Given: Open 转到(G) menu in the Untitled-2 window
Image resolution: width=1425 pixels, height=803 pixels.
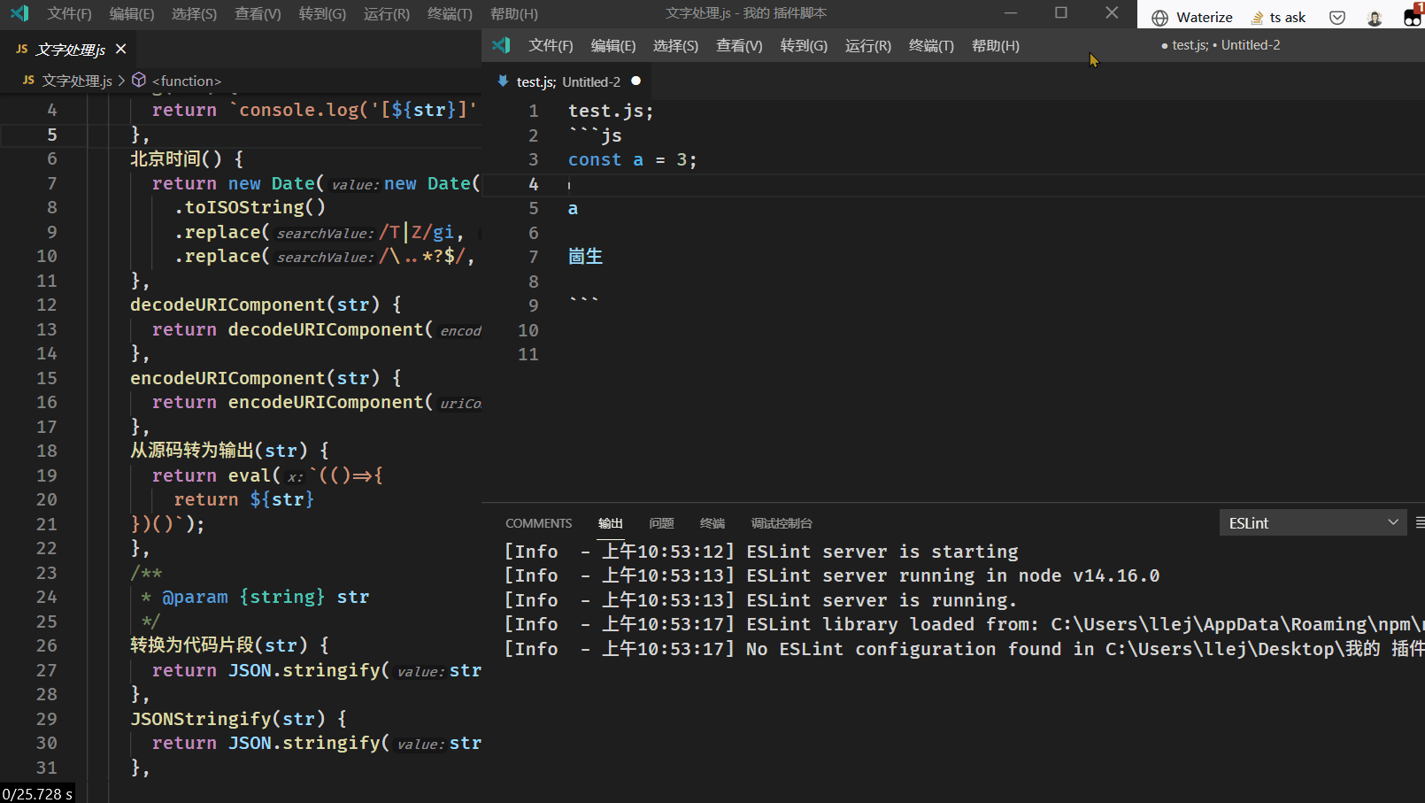Looking at the screenshot, I should point(804,46).
